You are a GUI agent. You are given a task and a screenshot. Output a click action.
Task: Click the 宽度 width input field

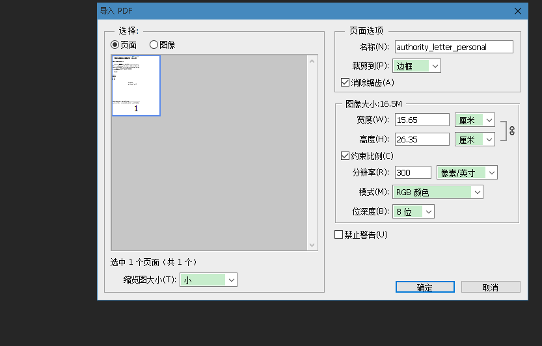pos(422,120)
